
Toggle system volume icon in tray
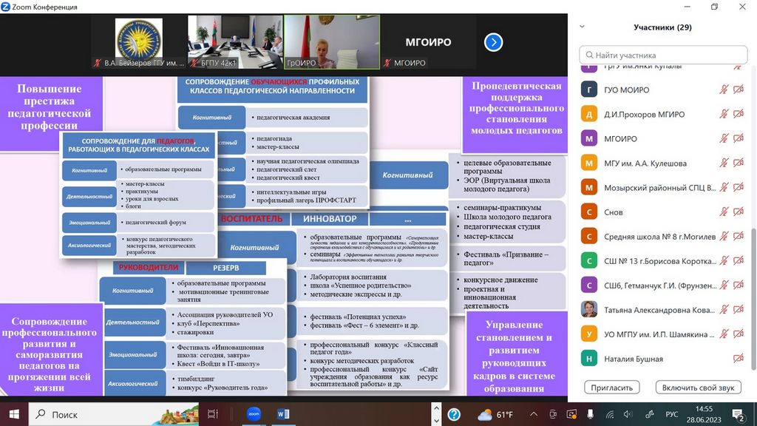629,414
